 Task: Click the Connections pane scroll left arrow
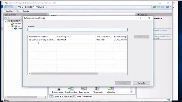pyautogui.click(x=5, y=97)
